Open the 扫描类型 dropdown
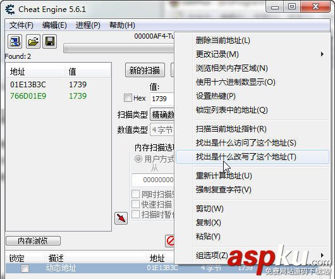Viewport: 335px width, 279px height. [162, 115]
